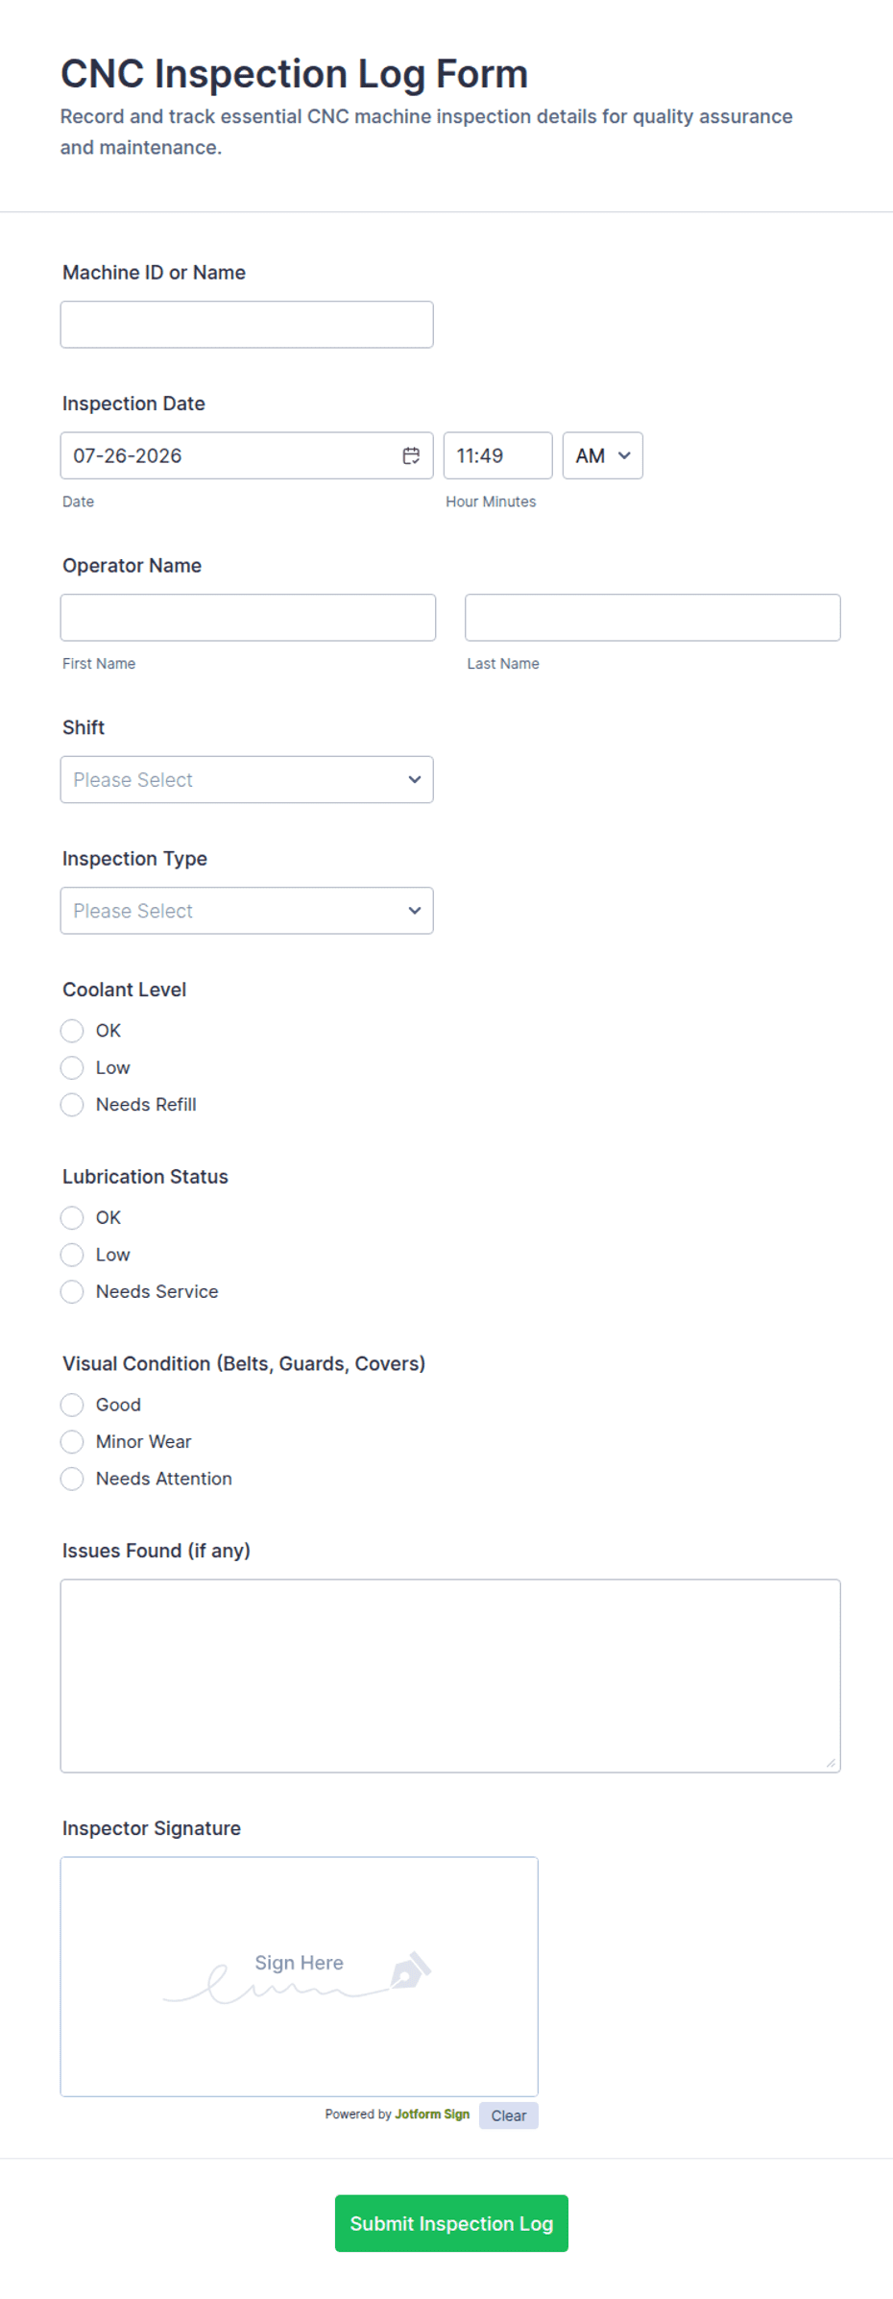Click the Hour Minutes time field
This screenshot has height=2299, width=893.
(498, 455)
